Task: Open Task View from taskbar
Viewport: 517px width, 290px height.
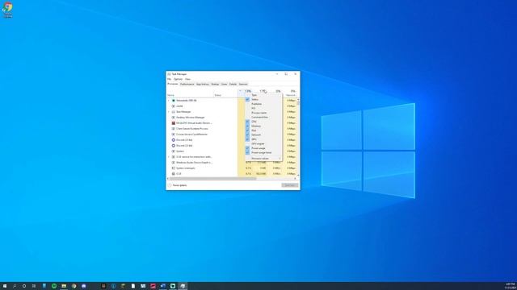Action: click(x=34, y=286)
